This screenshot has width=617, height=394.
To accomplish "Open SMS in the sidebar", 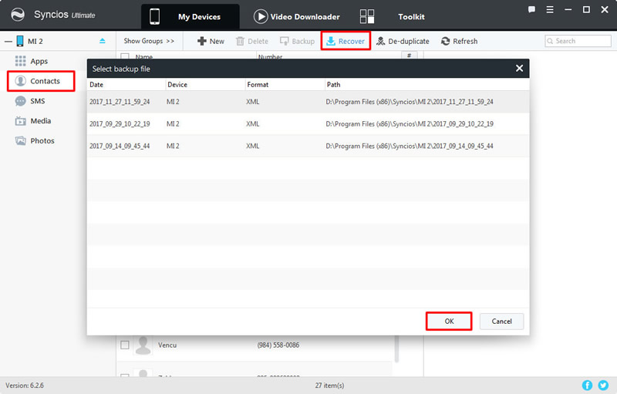I will (30, 101).
